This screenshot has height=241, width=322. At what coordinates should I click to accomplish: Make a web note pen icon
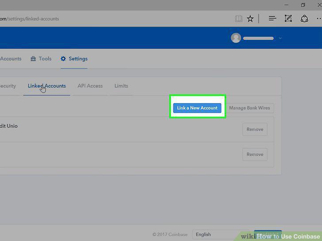point(288,19)
